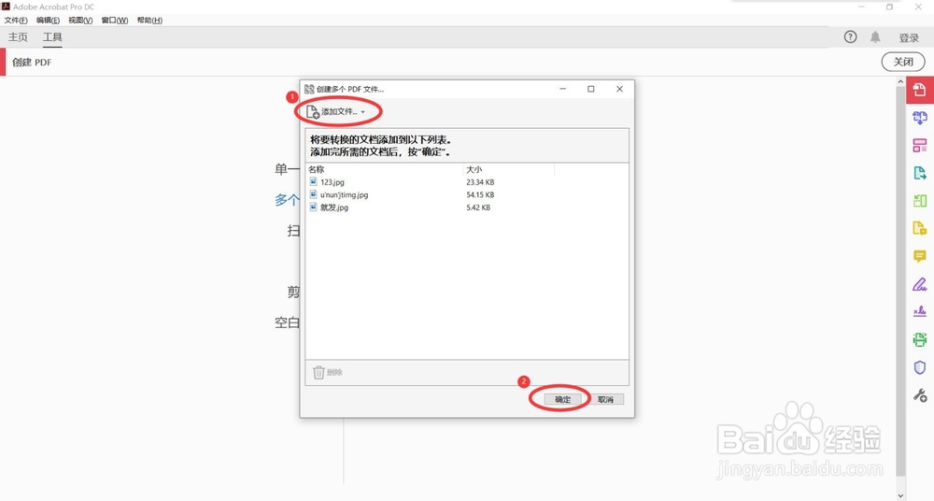This screenshot has height=501, width=934.
Task: Click the trash 删除 icon in dialog
Action: [318, 372]
